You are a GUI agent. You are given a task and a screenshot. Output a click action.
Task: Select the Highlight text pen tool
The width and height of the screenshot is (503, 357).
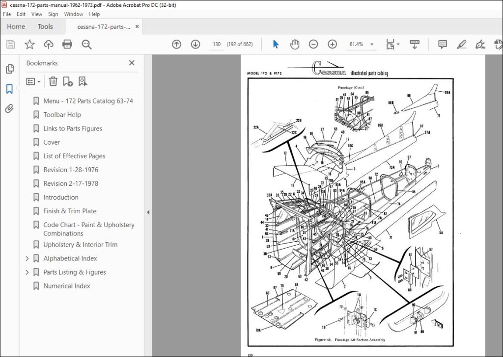pos(461,44)
